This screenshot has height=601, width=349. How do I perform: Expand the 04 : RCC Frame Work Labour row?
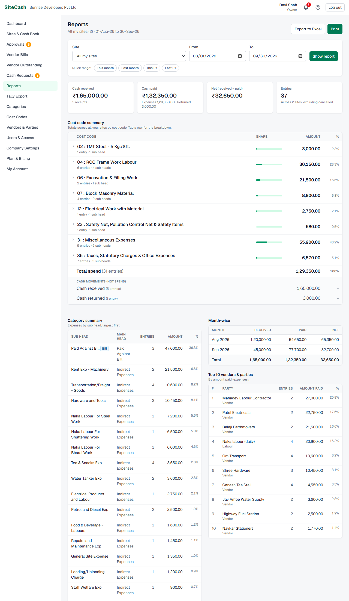pos(205,164)
